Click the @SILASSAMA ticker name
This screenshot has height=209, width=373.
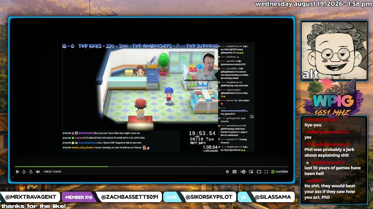click(x=273, y=197)
